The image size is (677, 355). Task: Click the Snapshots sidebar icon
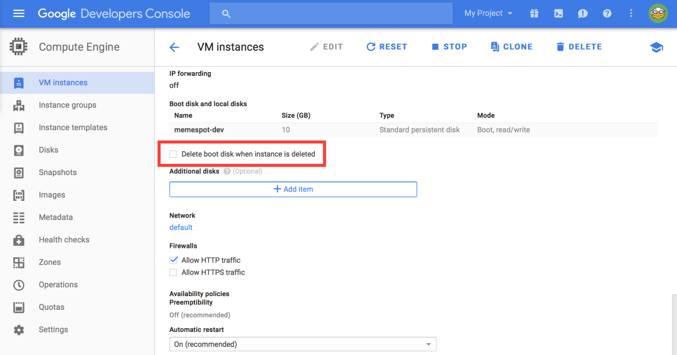coord(19,173)
